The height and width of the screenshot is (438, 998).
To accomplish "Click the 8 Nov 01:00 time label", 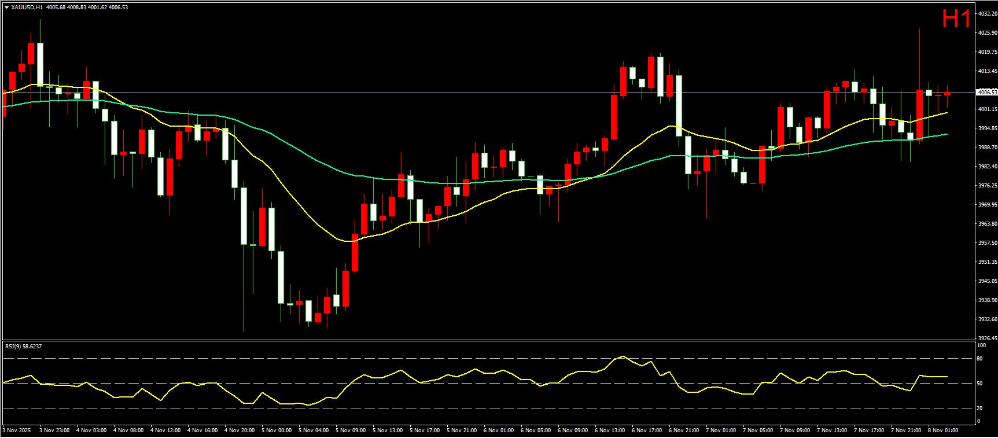I will [943, 430].
